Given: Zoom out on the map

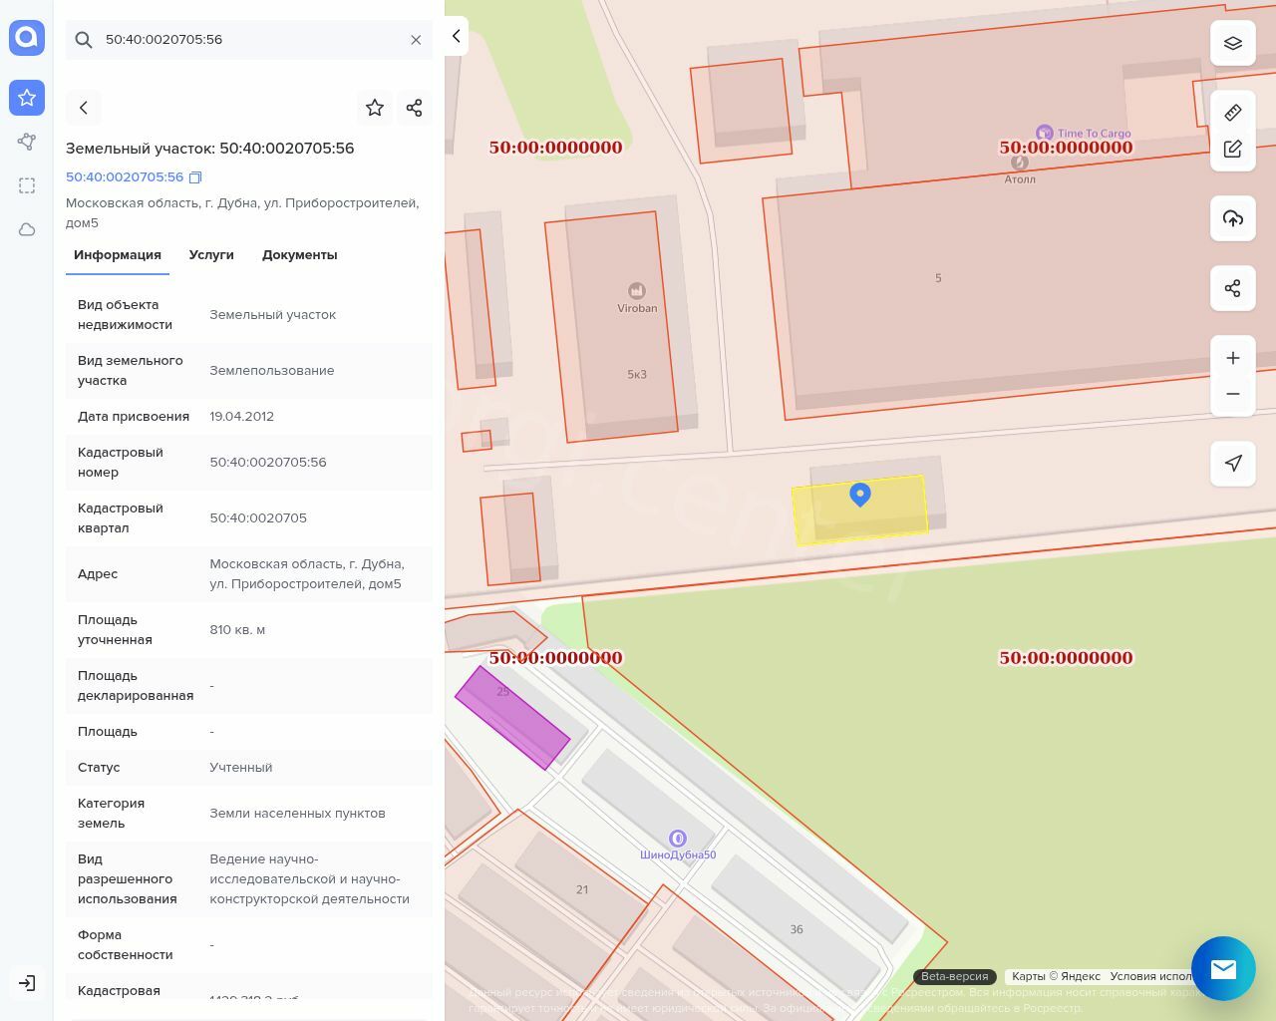Looking at the screenshot, I should [1232, 394].
